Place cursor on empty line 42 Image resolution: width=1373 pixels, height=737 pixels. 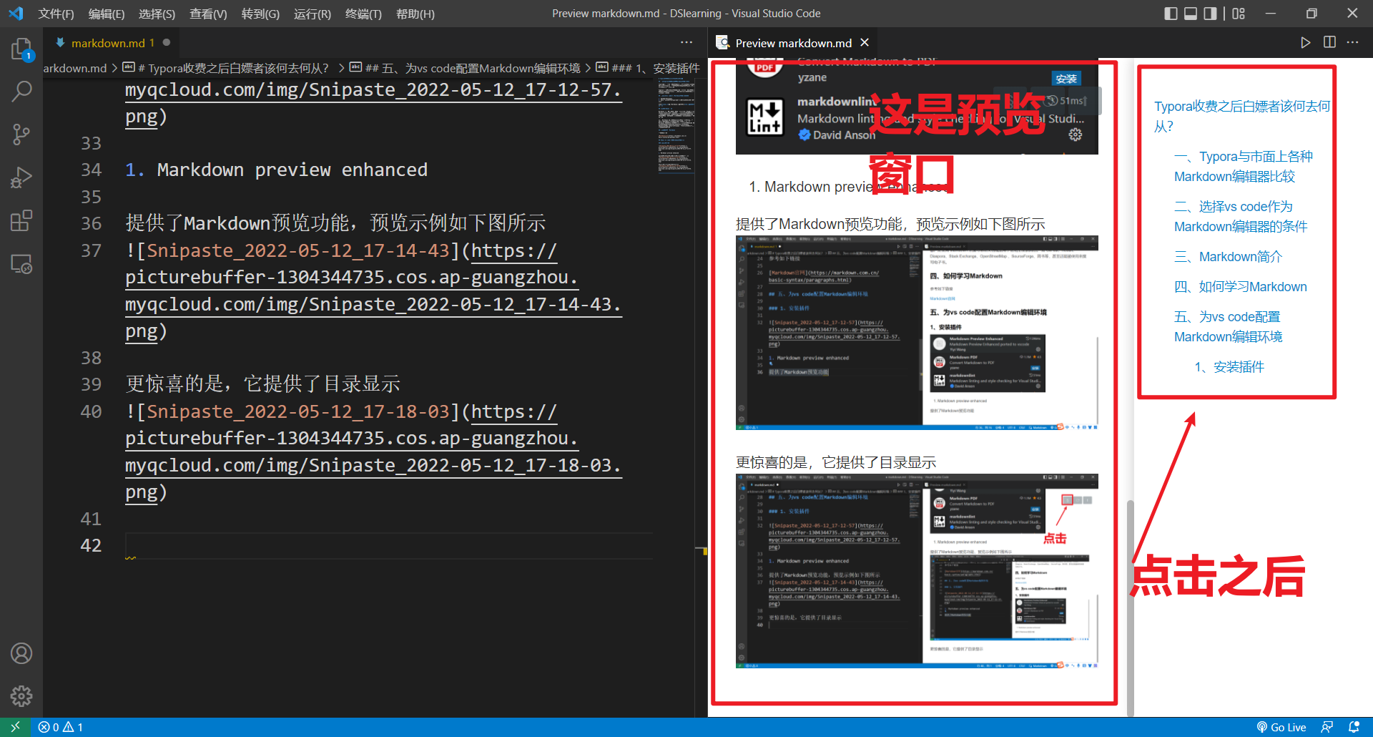click(389, 545)
